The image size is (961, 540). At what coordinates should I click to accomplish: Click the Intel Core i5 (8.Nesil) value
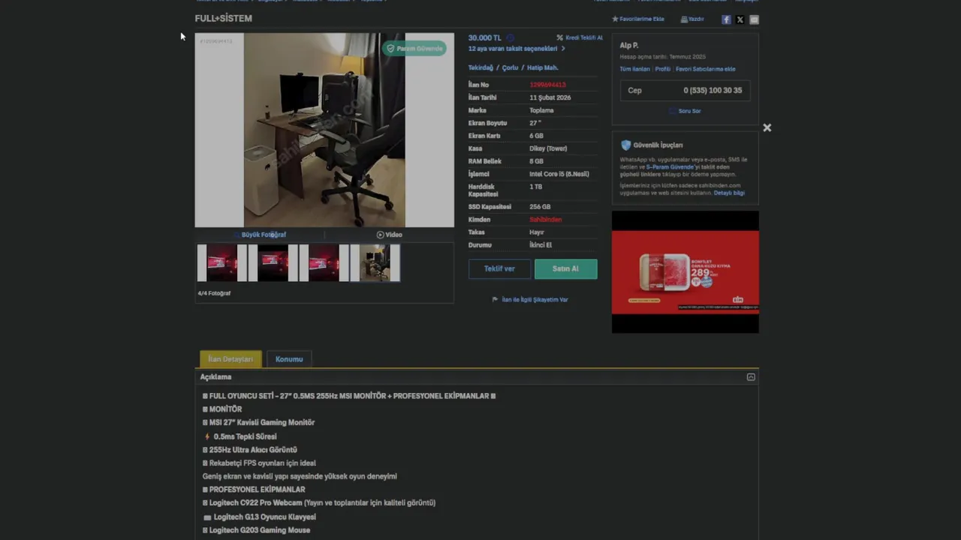pos(559,174)
